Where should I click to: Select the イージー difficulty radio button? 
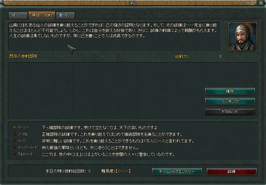coord(14,127)
